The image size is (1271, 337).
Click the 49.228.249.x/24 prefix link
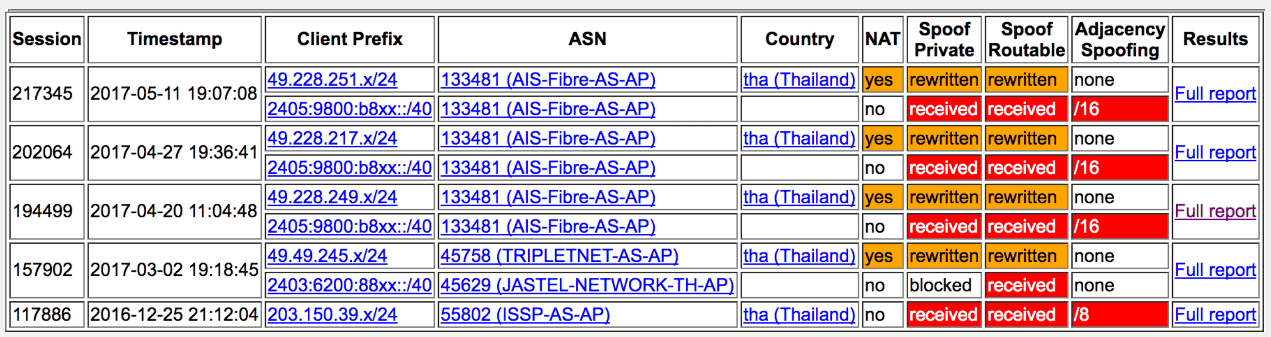click(332, 198)
